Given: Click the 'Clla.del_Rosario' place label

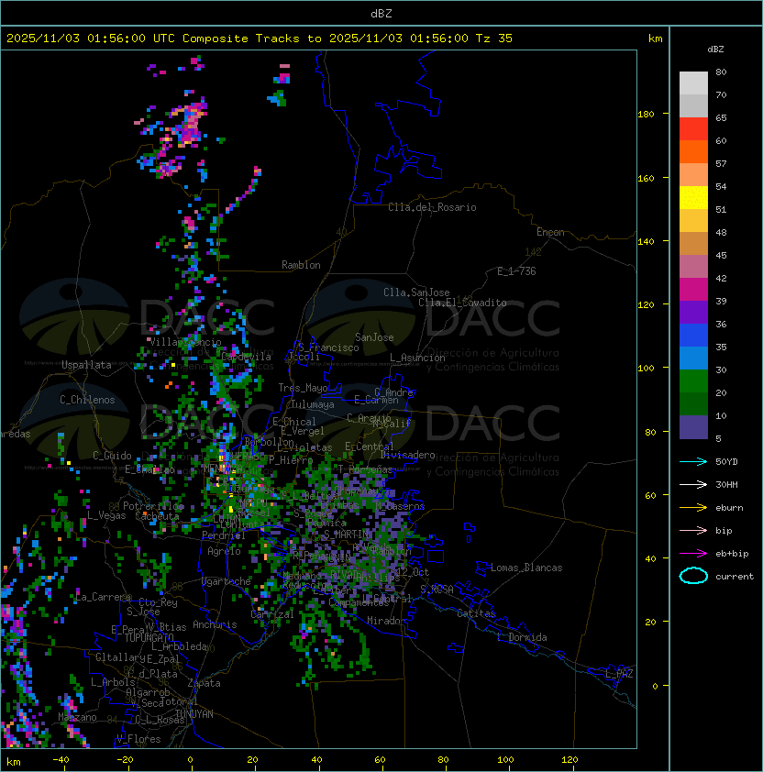Looking at the screenshot, I should [432, 207].
